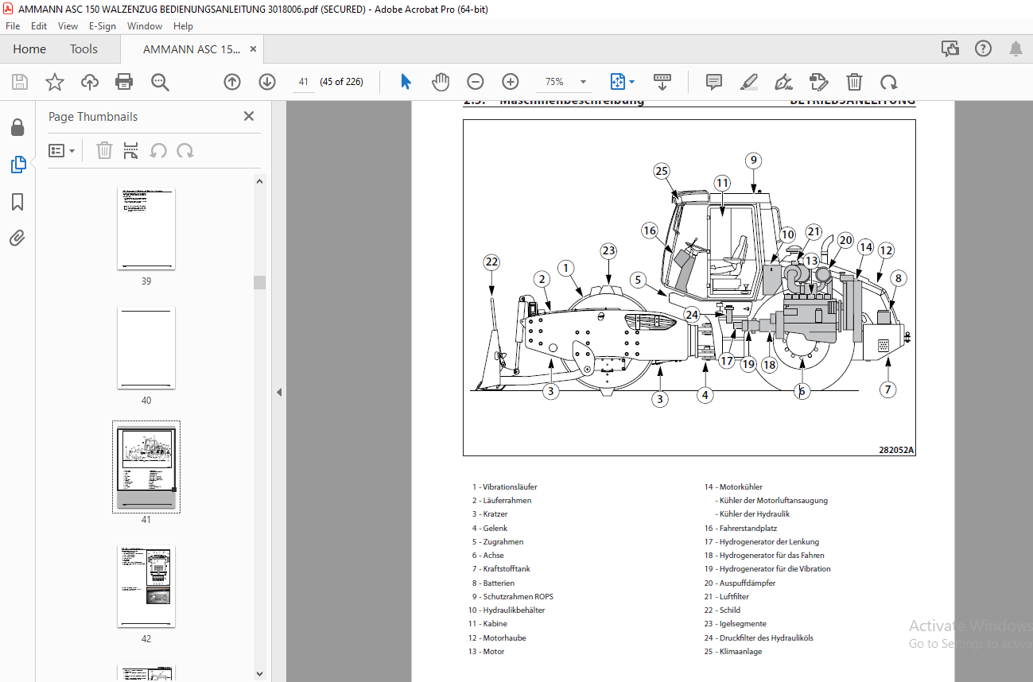
Task: Switch to the Tools tab
Action: (83, 49)
